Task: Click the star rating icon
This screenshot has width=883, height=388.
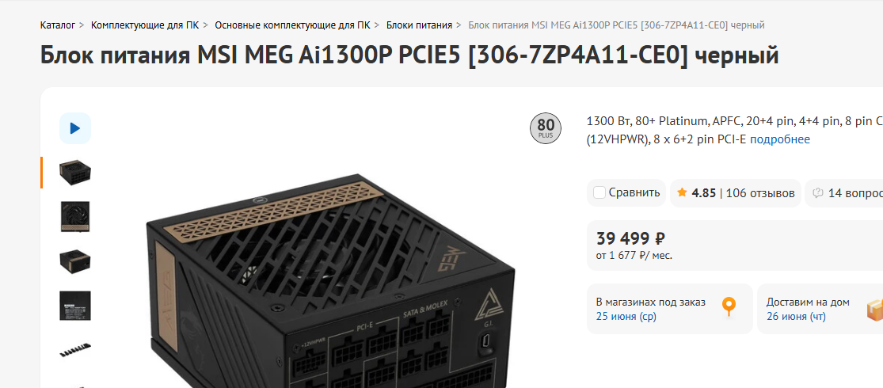Action: click(682, 192)
